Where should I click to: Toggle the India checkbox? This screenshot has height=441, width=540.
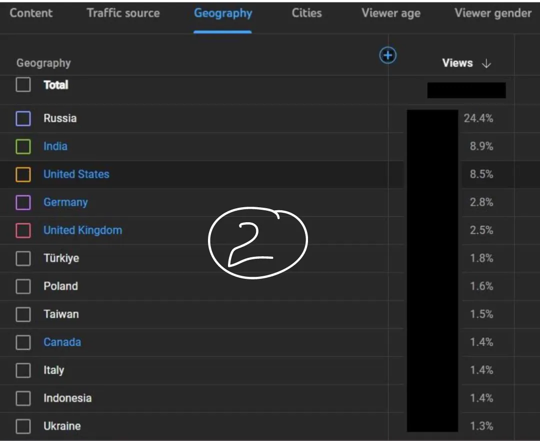(23, 146)
